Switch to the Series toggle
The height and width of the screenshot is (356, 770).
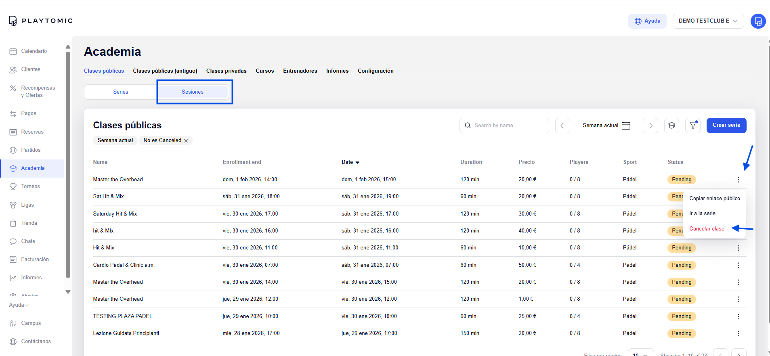[x=120, y=92]
